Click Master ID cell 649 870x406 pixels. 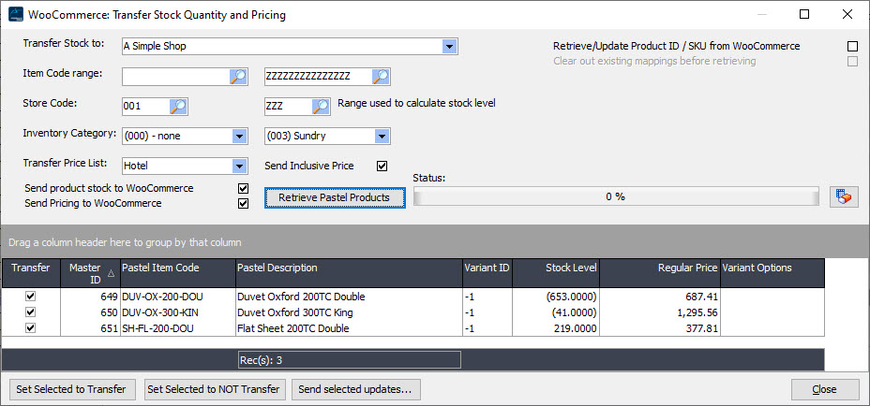click(x=90, y=297)
